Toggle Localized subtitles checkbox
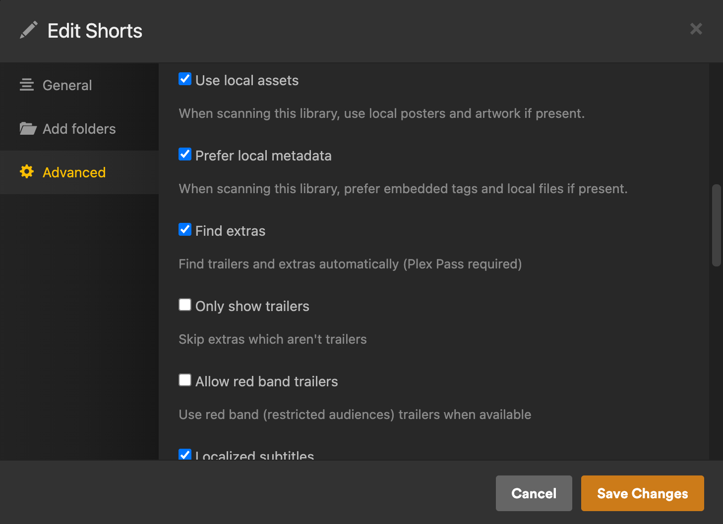Image resolution: width=723 pixels, height=524 pixels. coord(185,454)
